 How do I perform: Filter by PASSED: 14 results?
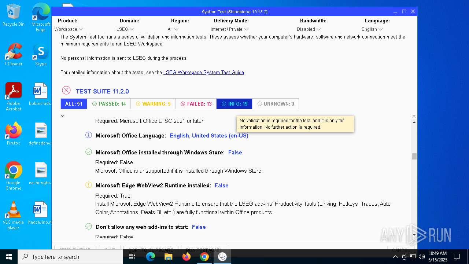pyautogui.click(x=109, y=104)
